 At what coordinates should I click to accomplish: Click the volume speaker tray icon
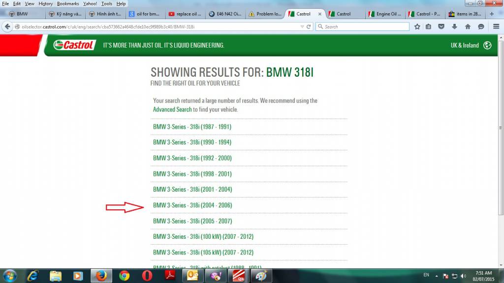pyautogui.click(x=463, y=276)
